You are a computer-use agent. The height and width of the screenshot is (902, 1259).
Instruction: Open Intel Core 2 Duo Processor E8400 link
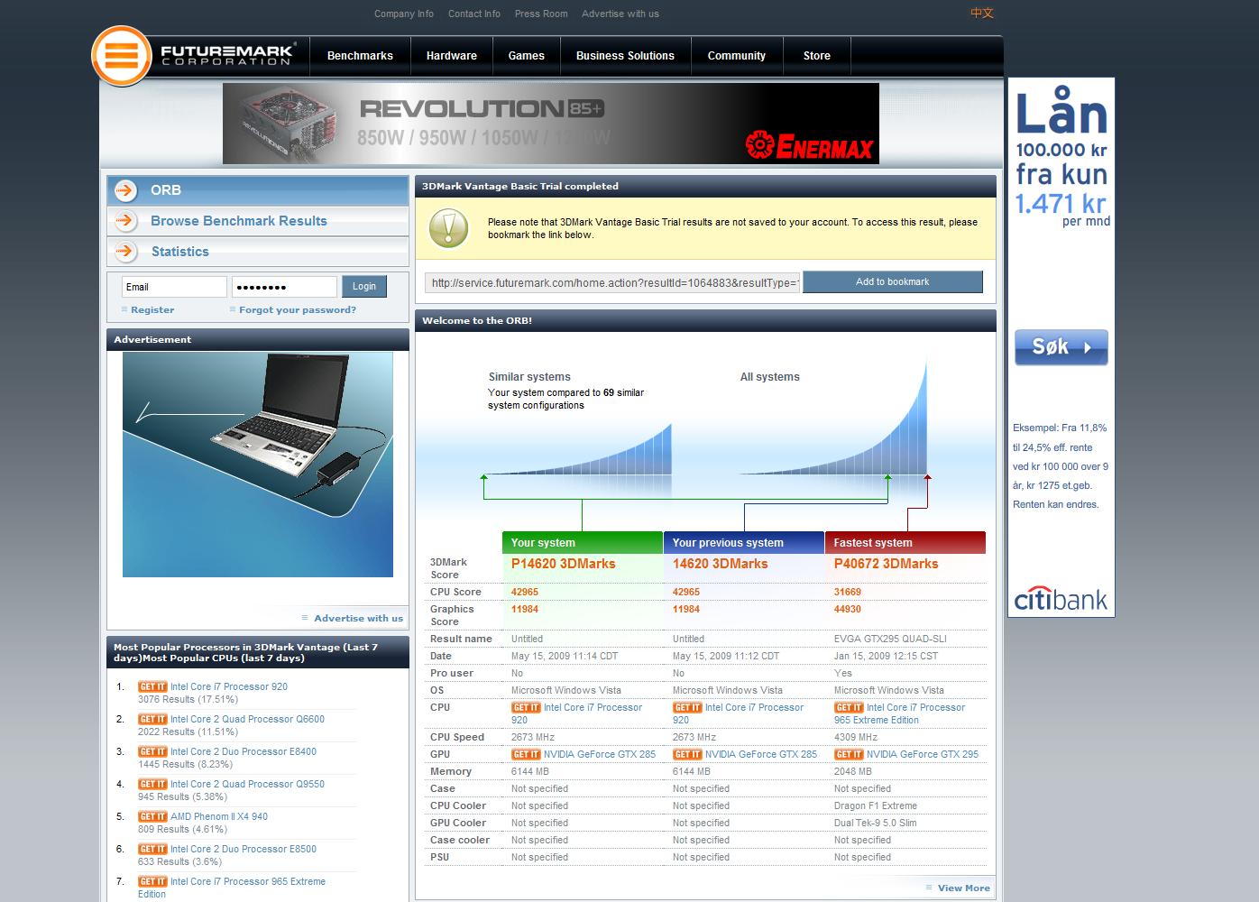pyautogui.click(x=244, y=751)
